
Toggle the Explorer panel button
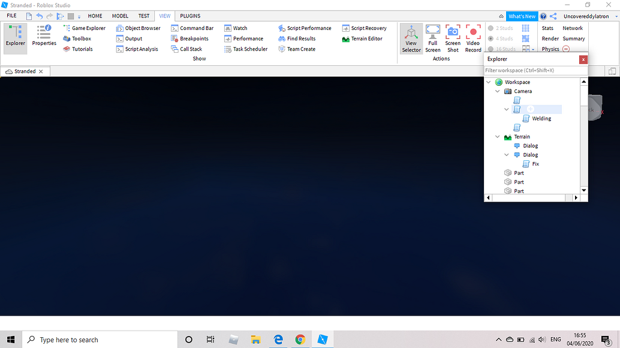coord(16,35)
